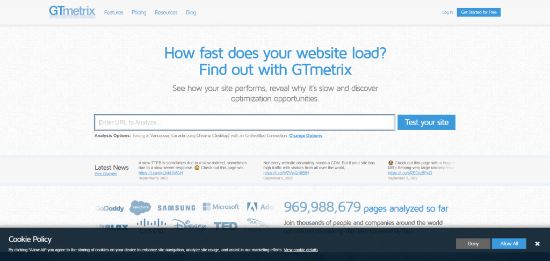550x261 pixels.
Task: Click the GTmetrix logo
Action: point(73,12)
